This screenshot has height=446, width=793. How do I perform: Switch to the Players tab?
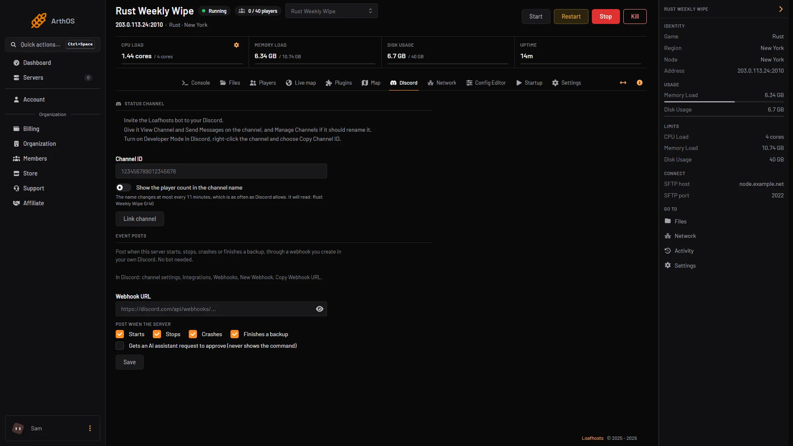263,83
